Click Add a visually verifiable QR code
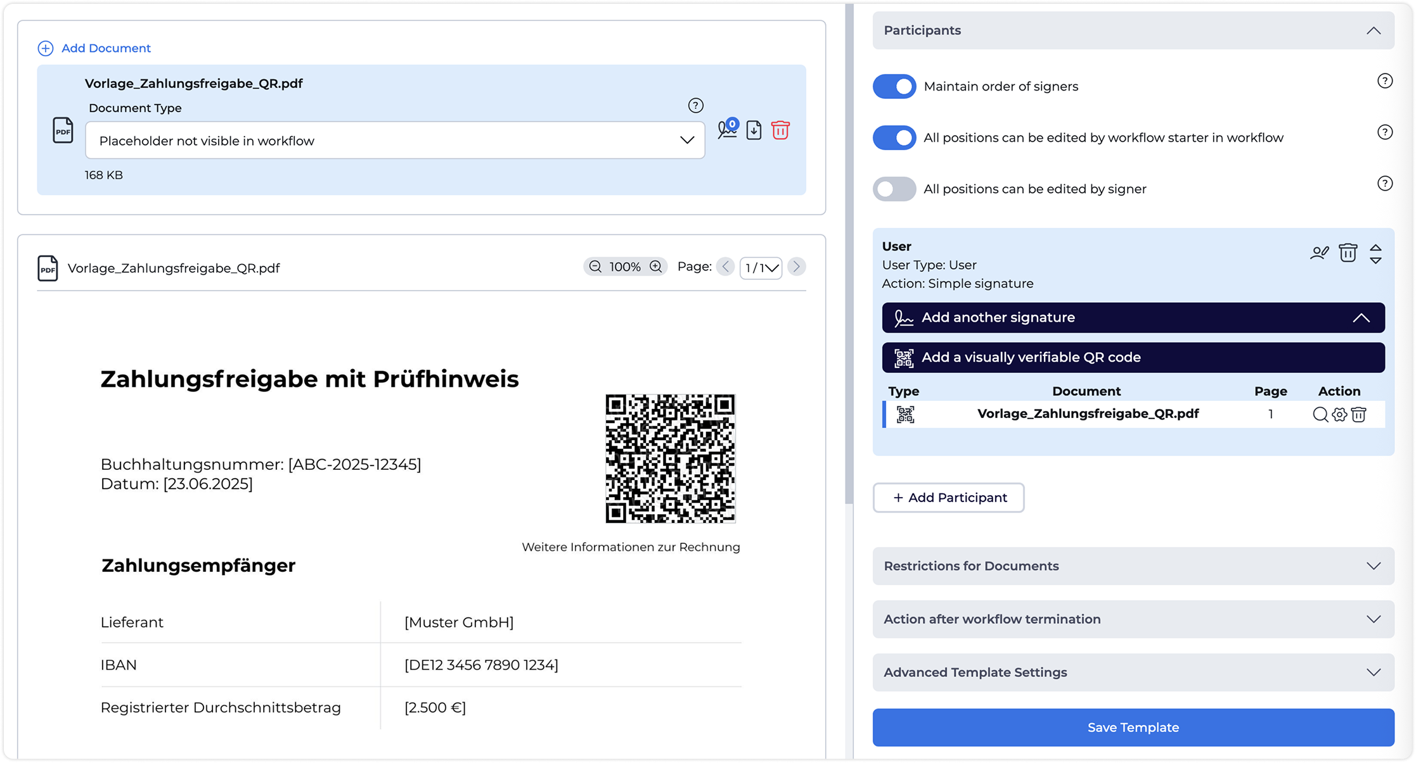Image resolution: width=1416 pixels, height=763 pixels. [x=1133, y=358]
